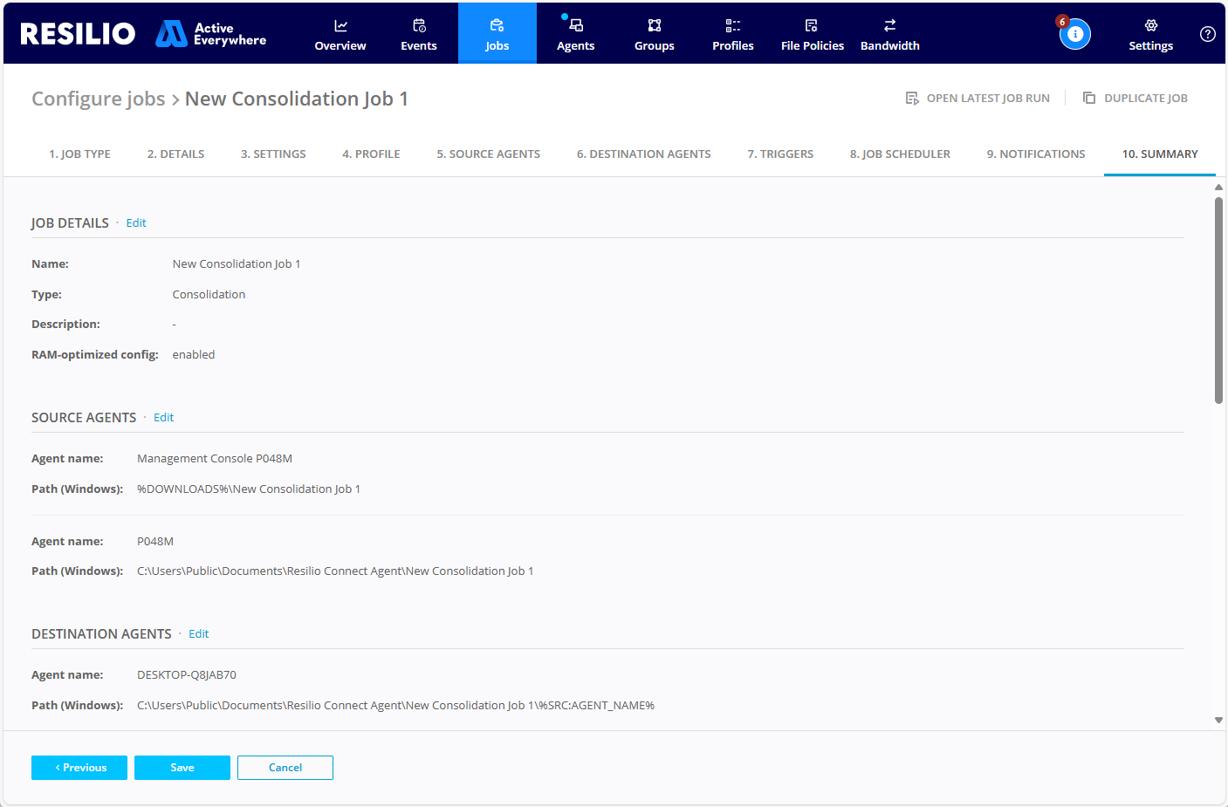
Task: Cancel the job configuration
Action: tap(285, 767)
